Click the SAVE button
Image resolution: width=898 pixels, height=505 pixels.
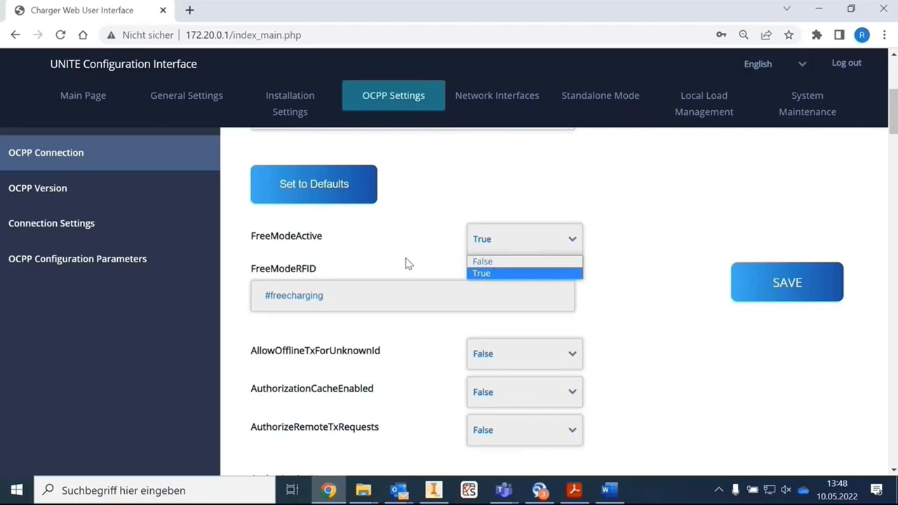[787, 282]
